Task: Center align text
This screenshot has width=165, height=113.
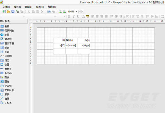Action: 97,16
